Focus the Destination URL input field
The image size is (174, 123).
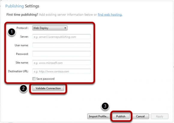(61, 71)
